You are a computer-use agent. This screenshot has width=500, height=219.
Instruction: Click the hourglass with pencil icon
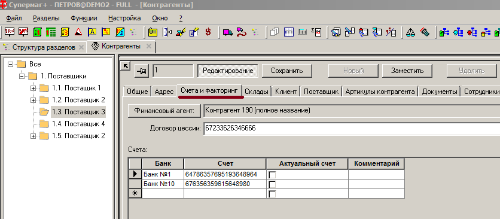pyautogui.click(x=181, y=32)
